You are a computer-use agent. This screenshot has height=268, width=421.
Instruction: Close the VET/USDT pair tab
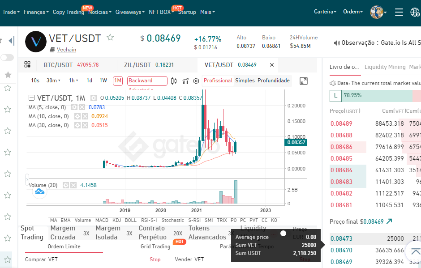tap(272, 65)
